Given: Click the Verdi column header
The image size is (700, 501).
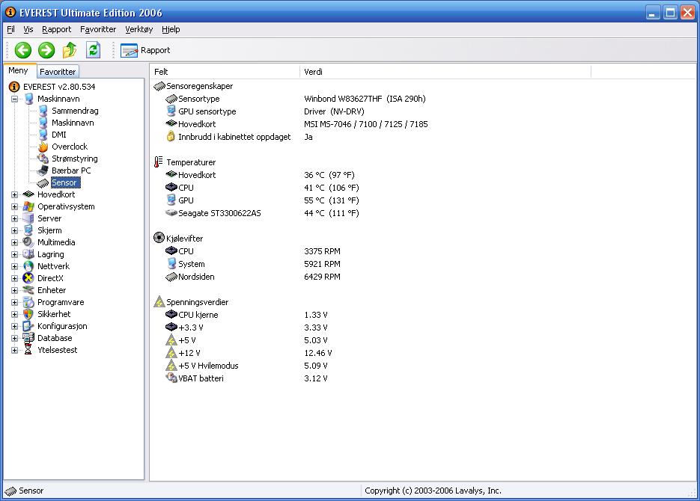Looking at the screenshot, I should coord(445,72).
